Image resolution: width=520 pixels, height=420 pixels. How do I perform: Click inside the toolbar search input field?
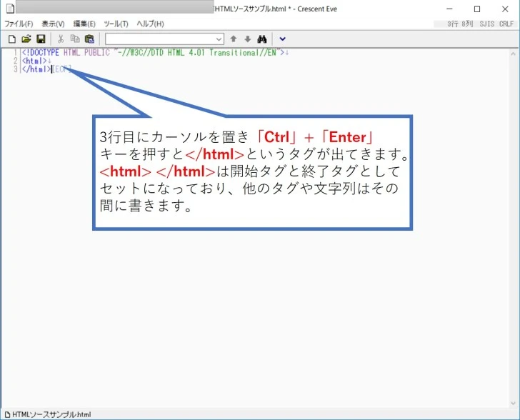[x=160, y=39]
